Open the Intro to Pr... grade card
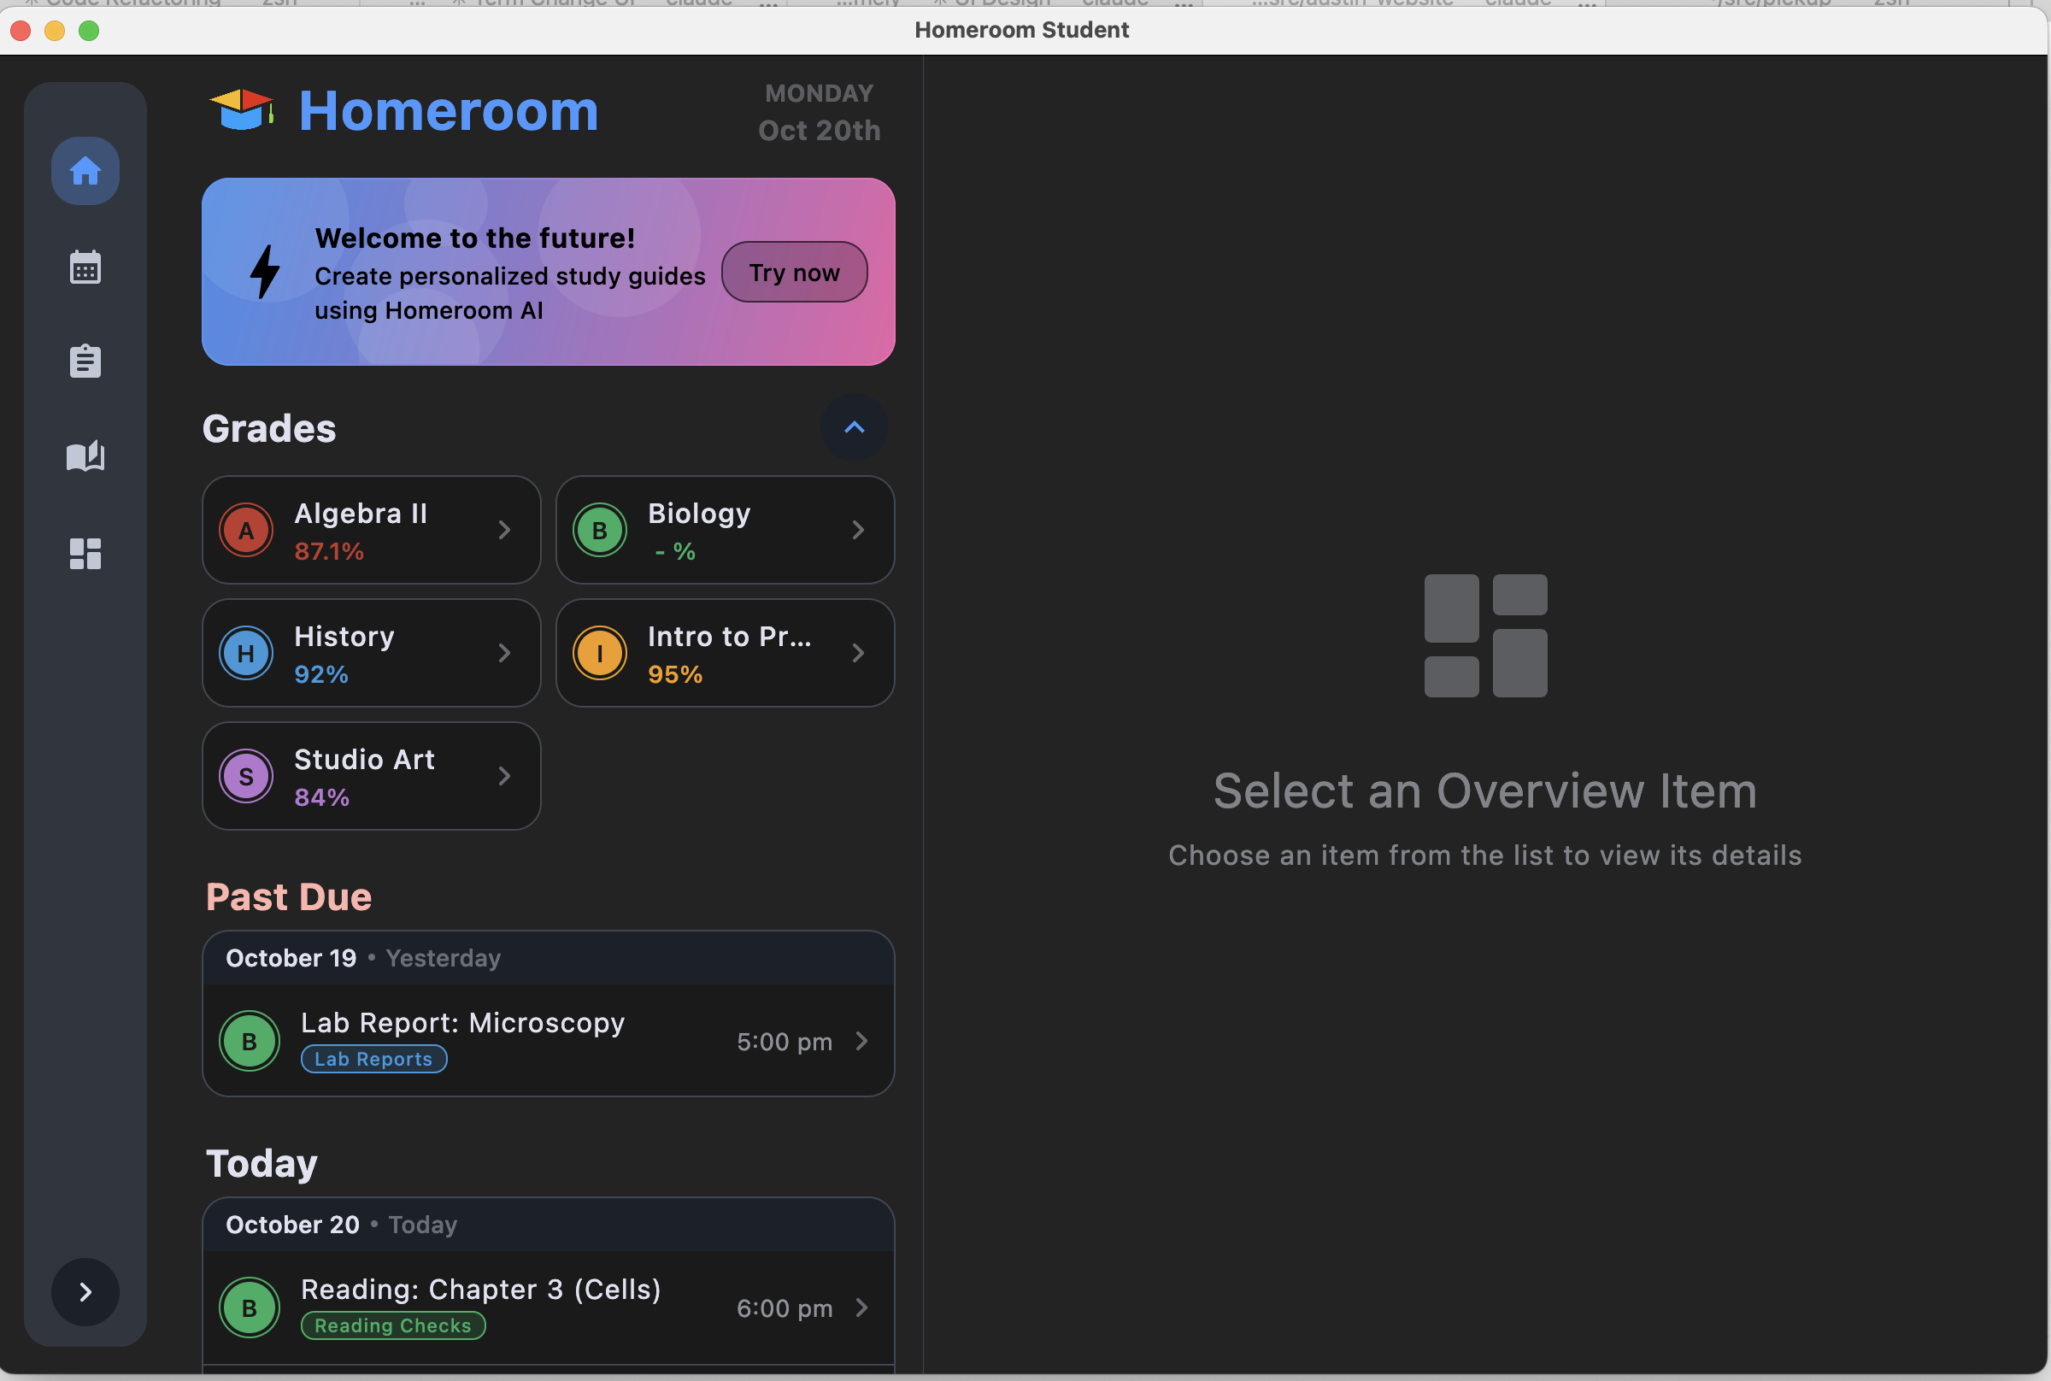2051x1381 pixels. (724, 653)
